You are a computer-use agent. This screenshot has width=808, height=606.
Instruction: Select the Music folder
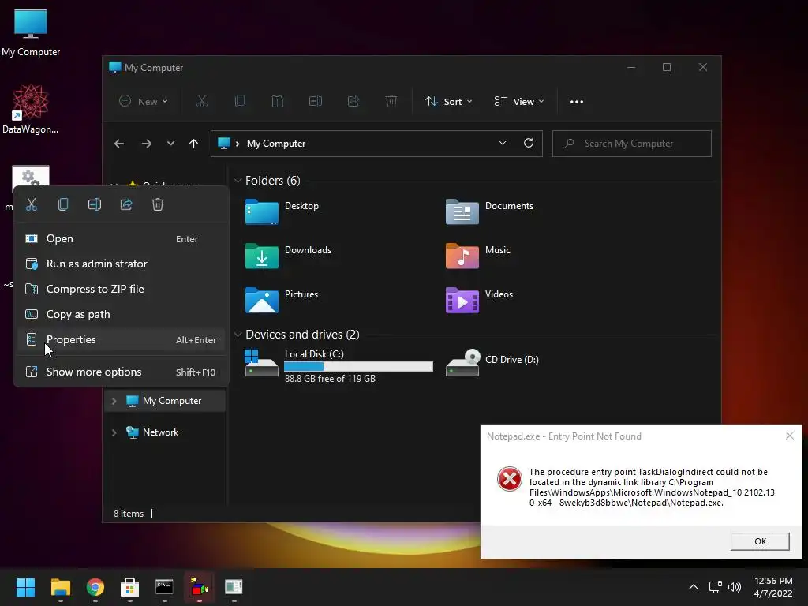[478, 256]
